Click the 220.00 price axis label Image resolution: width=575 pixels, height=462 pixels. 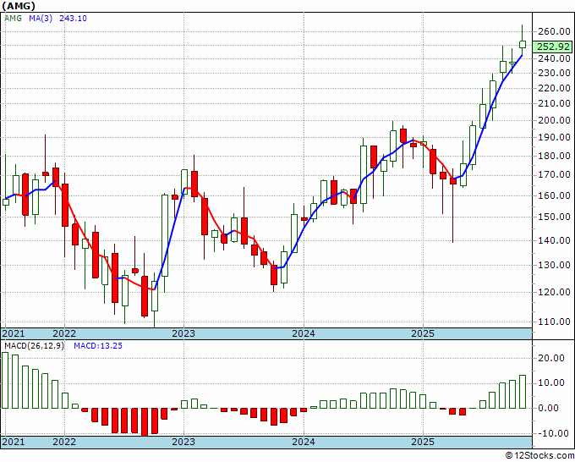point(554,88)
